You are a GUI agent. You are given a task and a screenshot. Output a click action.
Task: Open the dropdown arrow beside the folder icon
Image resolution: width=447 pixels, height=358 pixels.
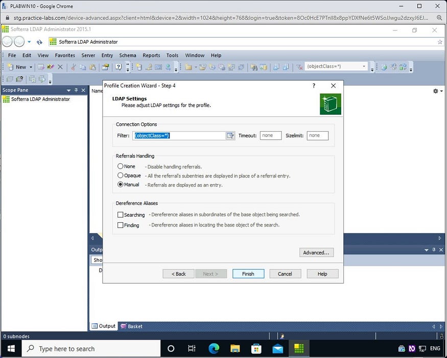(196, 67)
